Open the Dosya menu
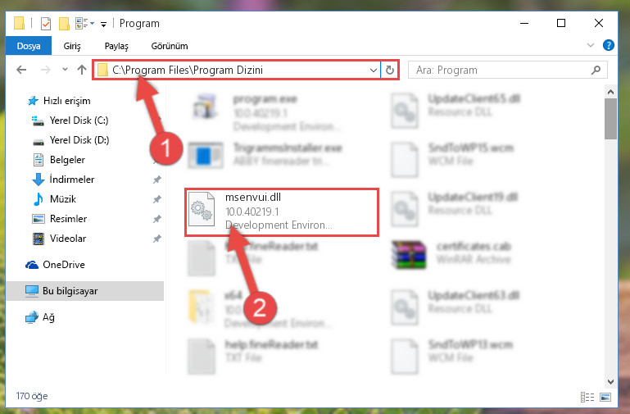 [x=29, y=46]
